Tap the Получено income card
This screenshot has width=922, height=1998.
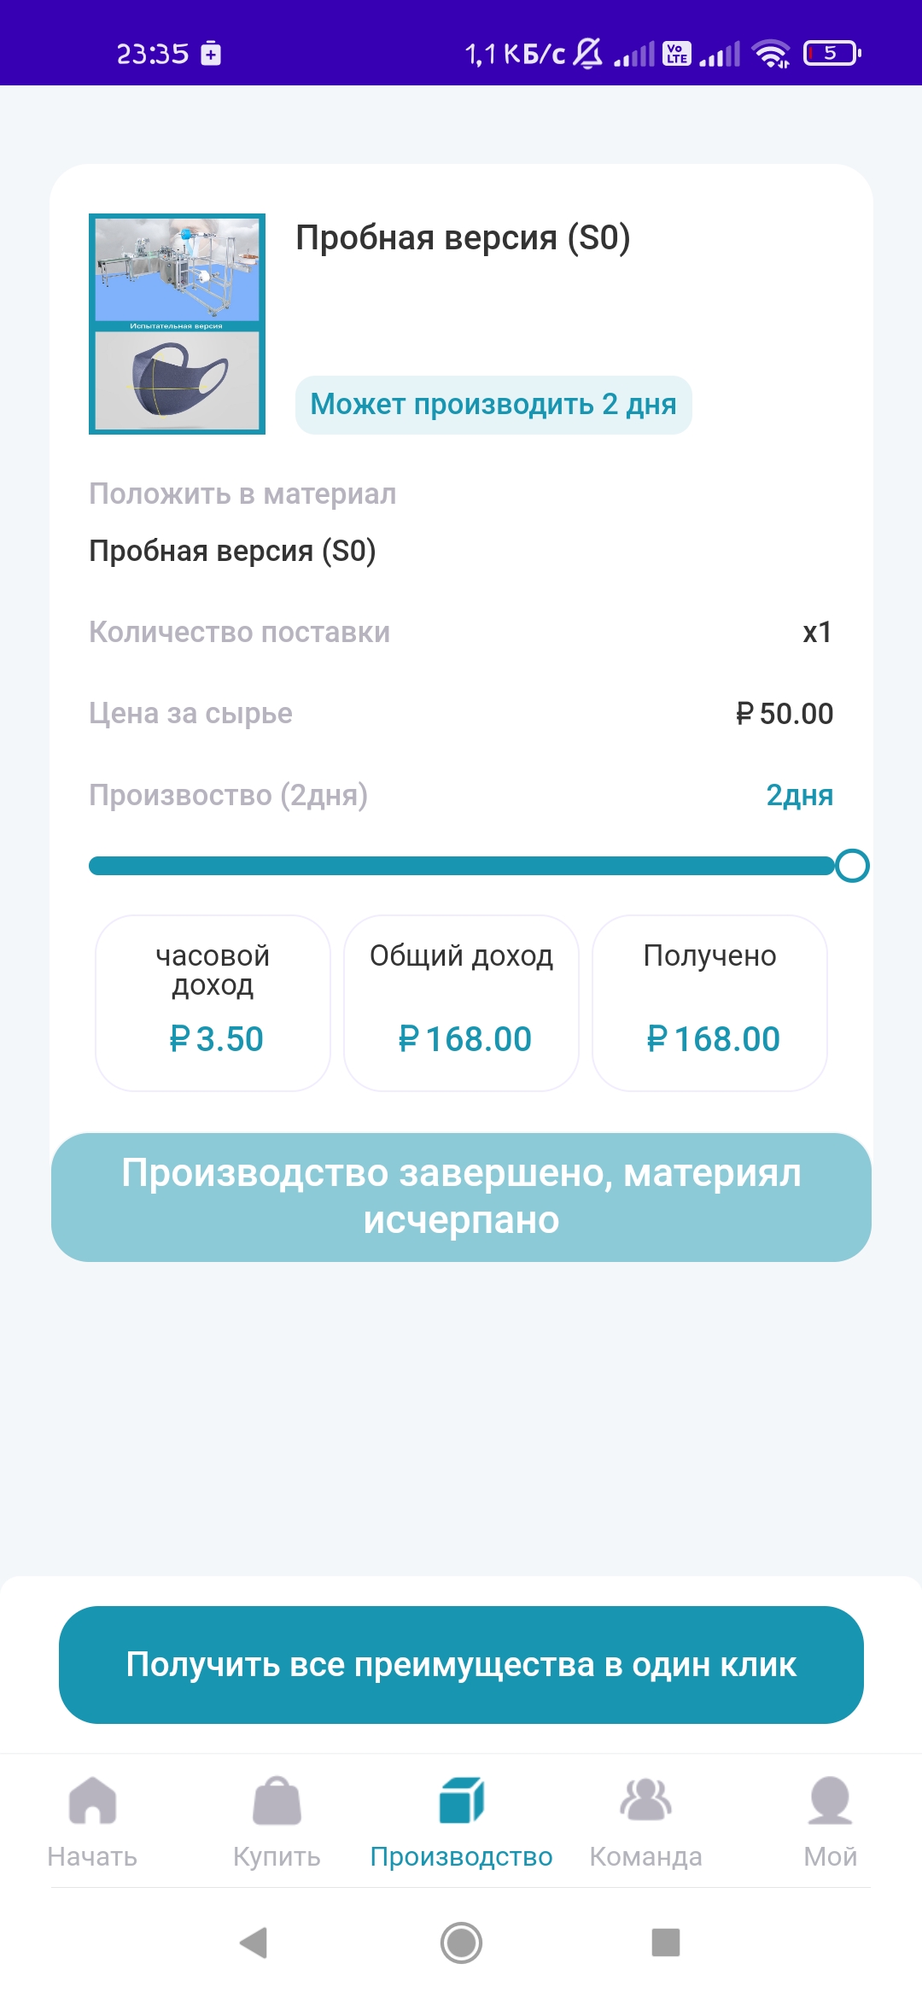(709, 1003)
